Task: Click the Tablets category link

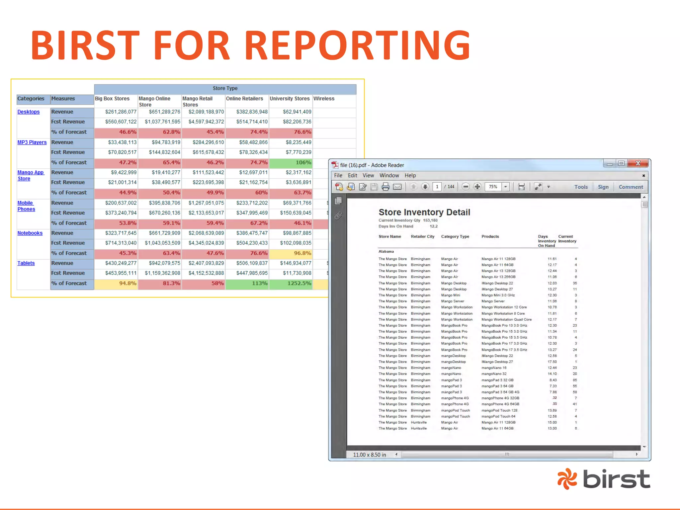Action: (x=26, y=263)
